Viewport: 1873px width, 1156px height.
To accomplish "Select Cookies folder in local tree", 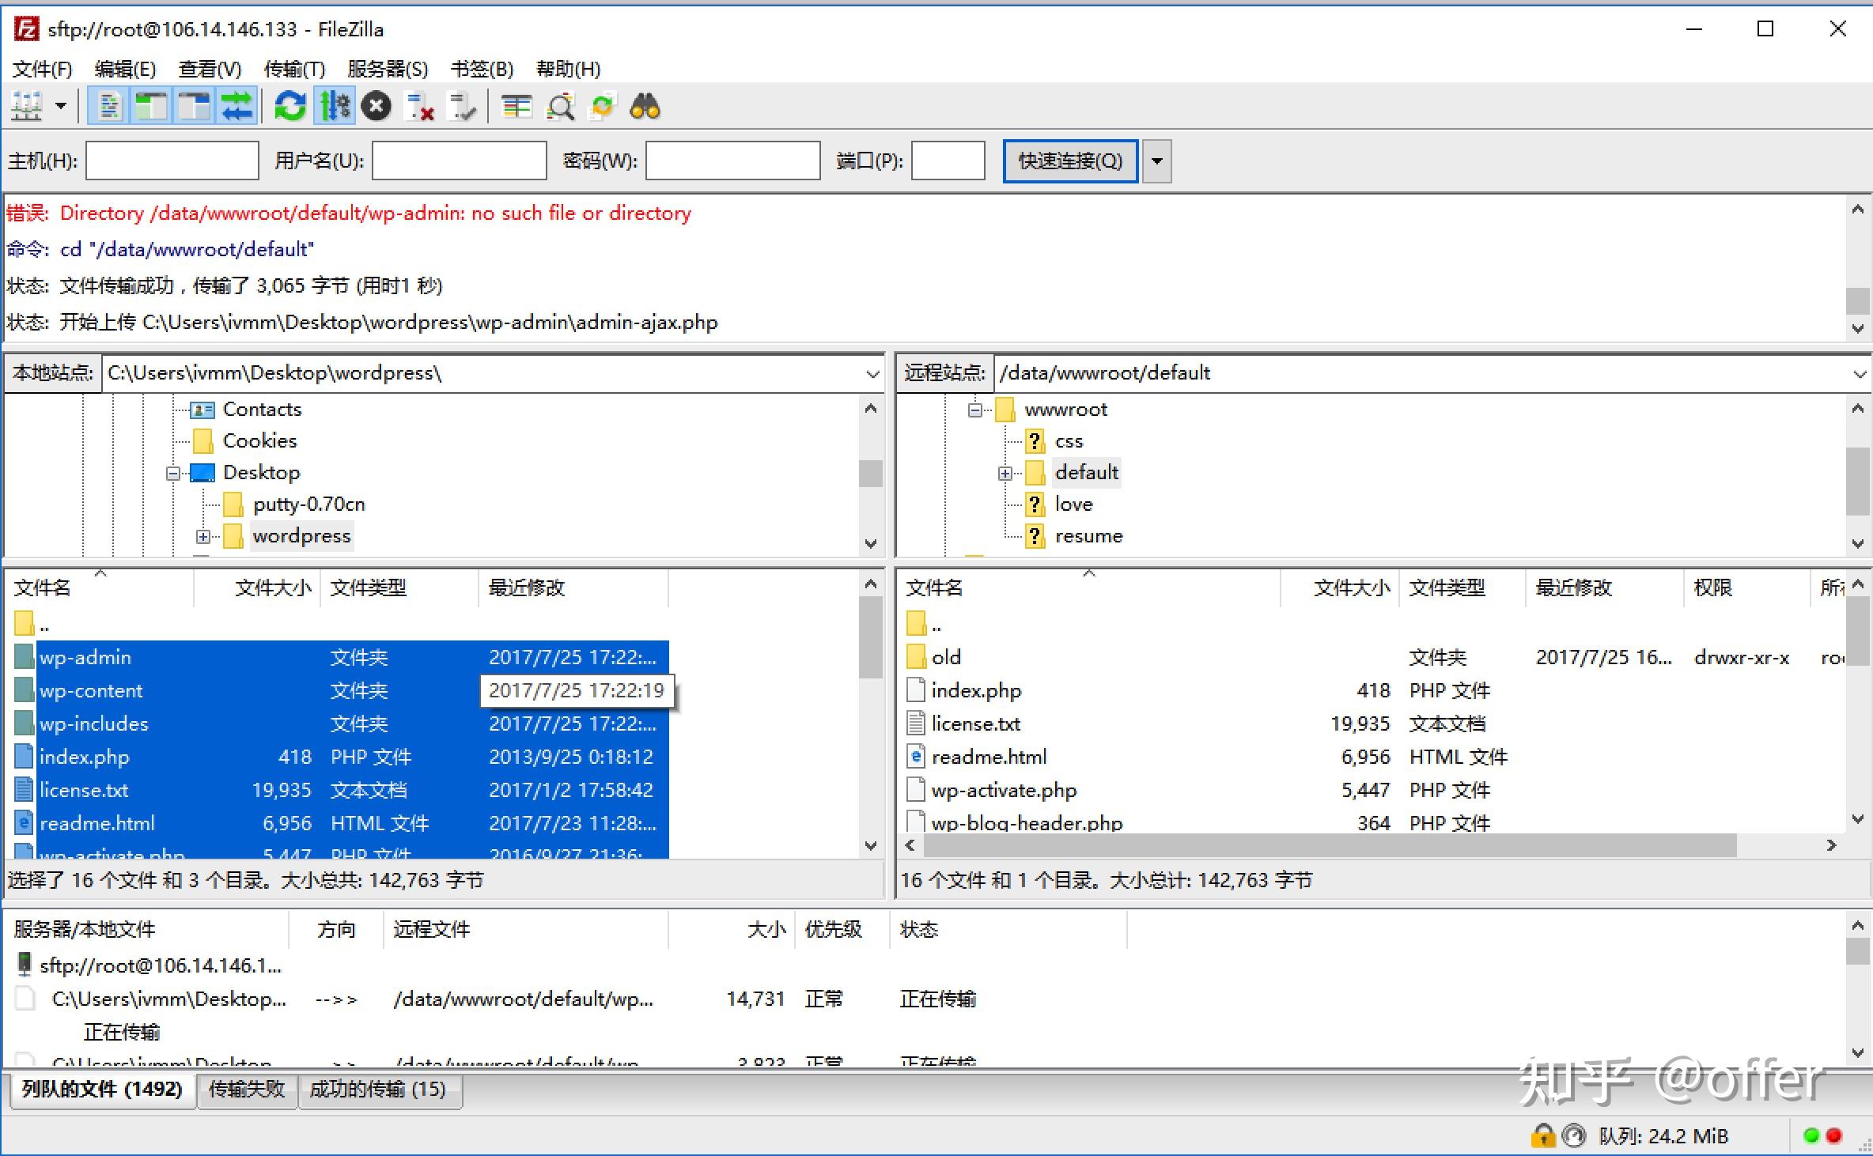I will (259, 440).
